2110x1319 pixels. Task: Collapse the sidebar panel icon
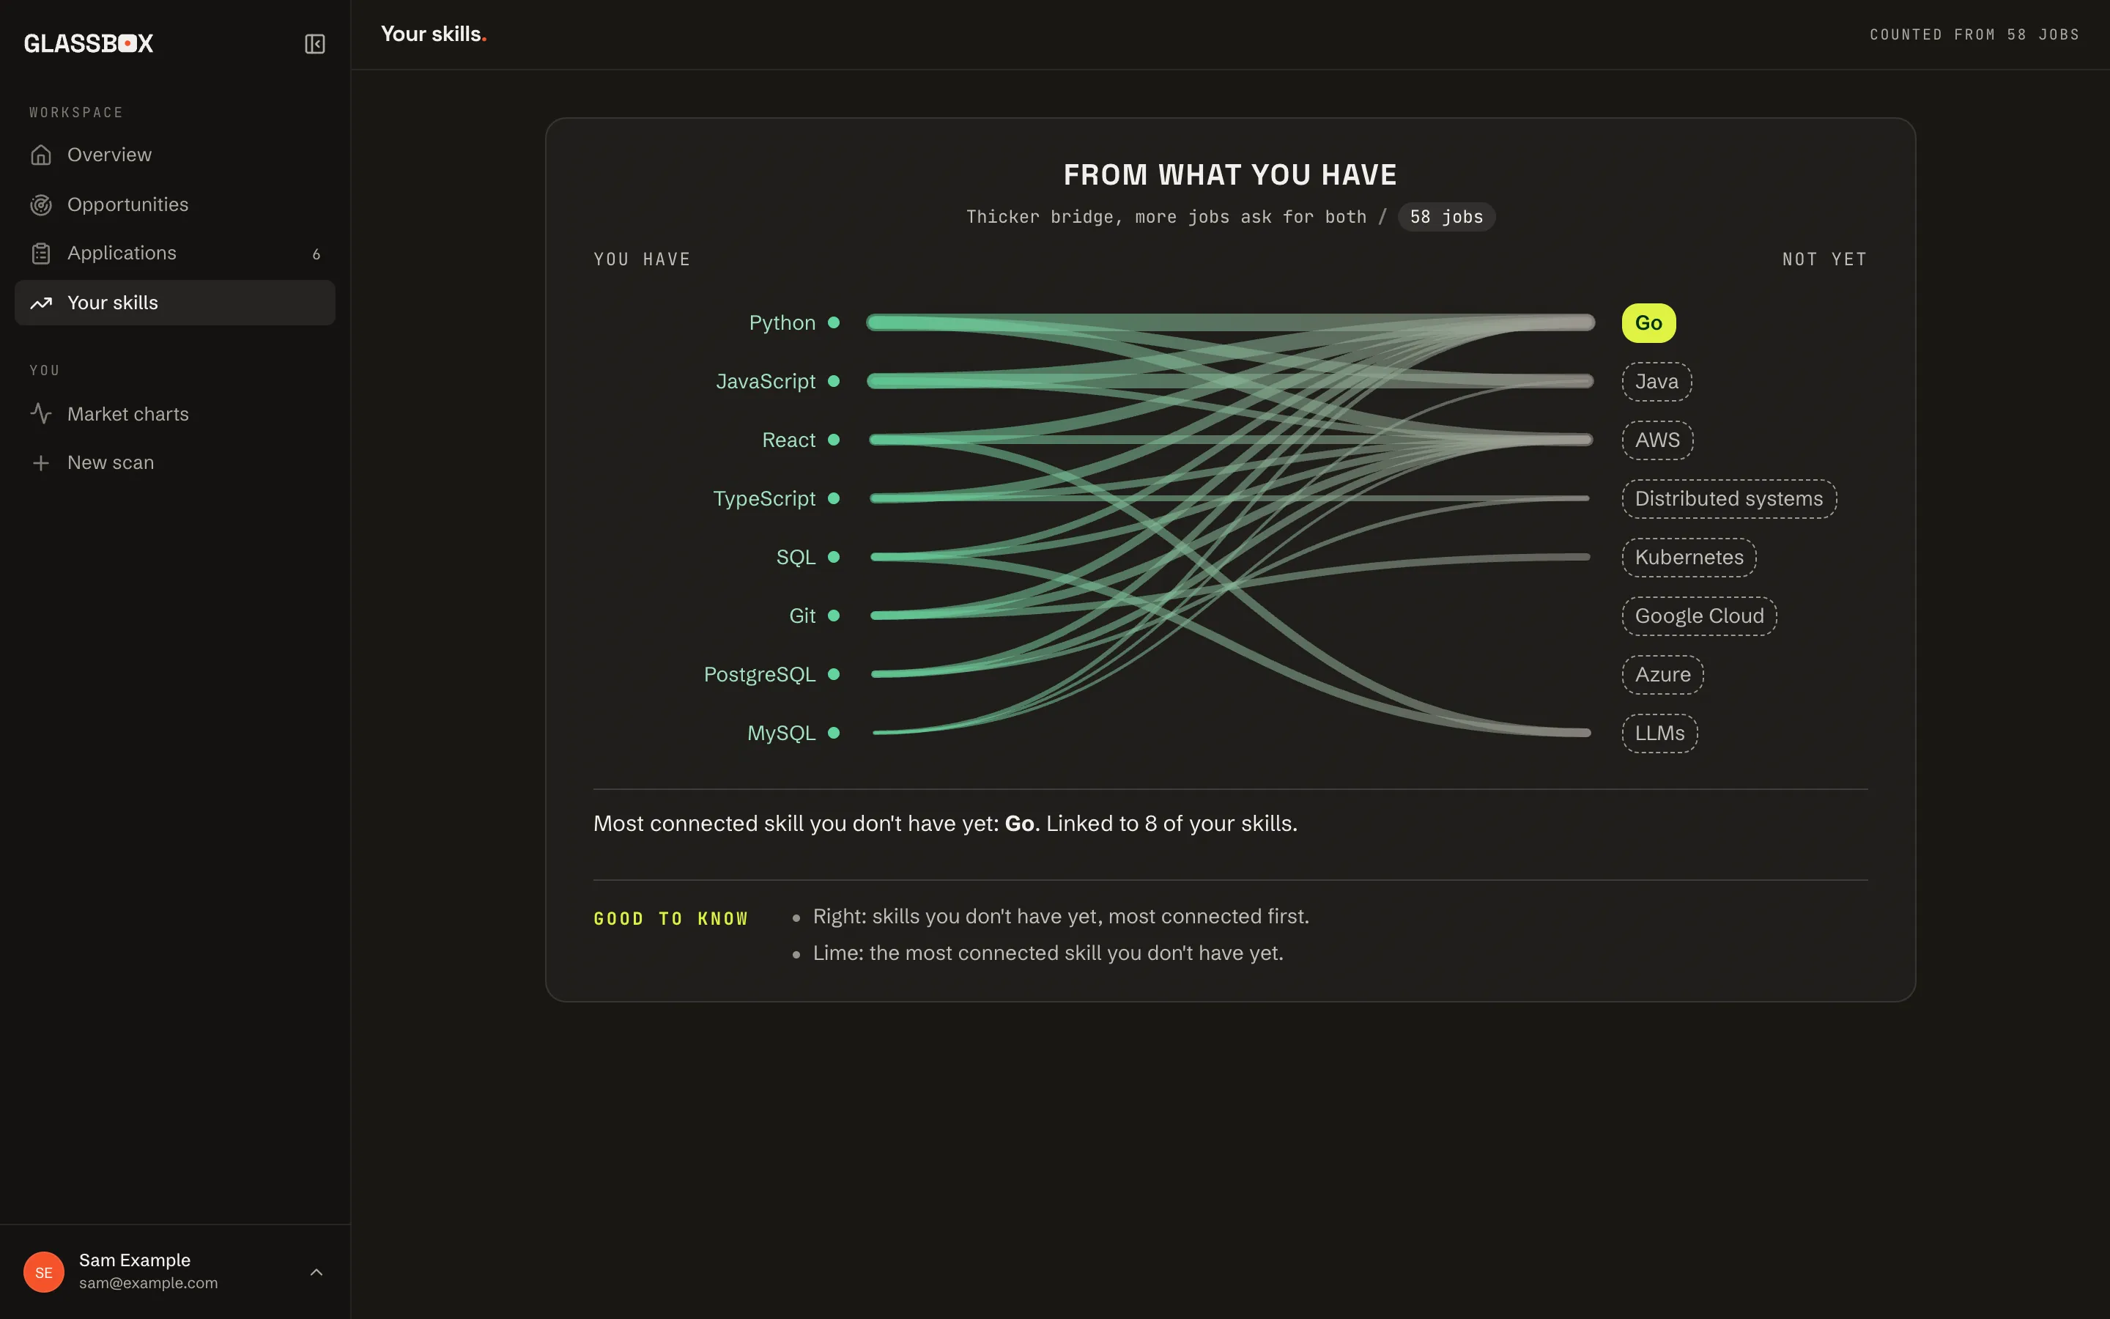click(315, 44)
